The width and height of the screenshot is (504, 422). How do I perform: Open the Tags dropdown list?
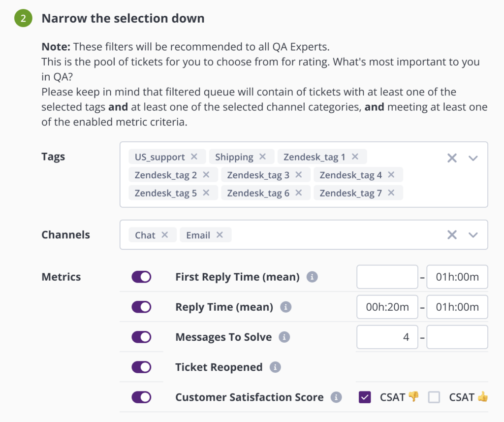[x=473, y=158]
